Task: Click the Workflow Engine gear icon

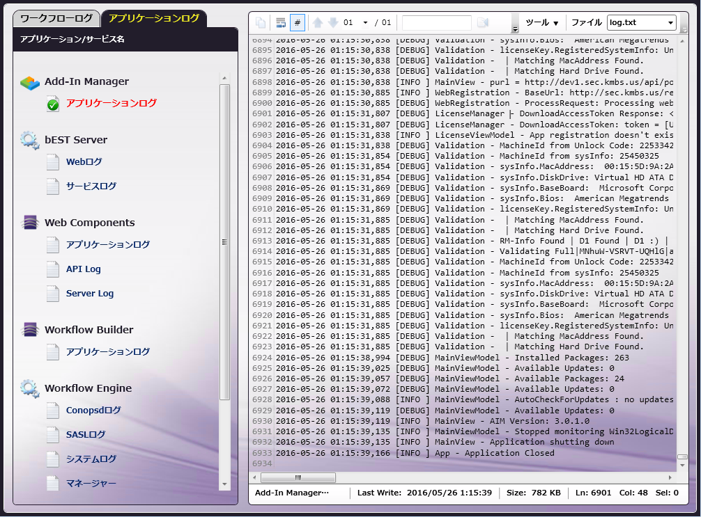Action: [x=30, y=388]
